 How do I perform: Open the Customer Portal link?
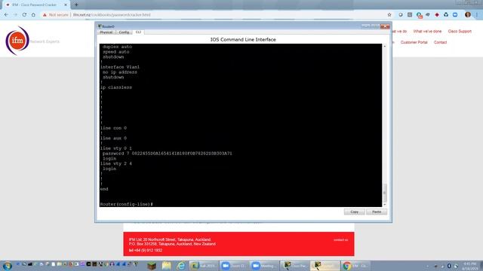pyautogui.click(x=414, y=42)
